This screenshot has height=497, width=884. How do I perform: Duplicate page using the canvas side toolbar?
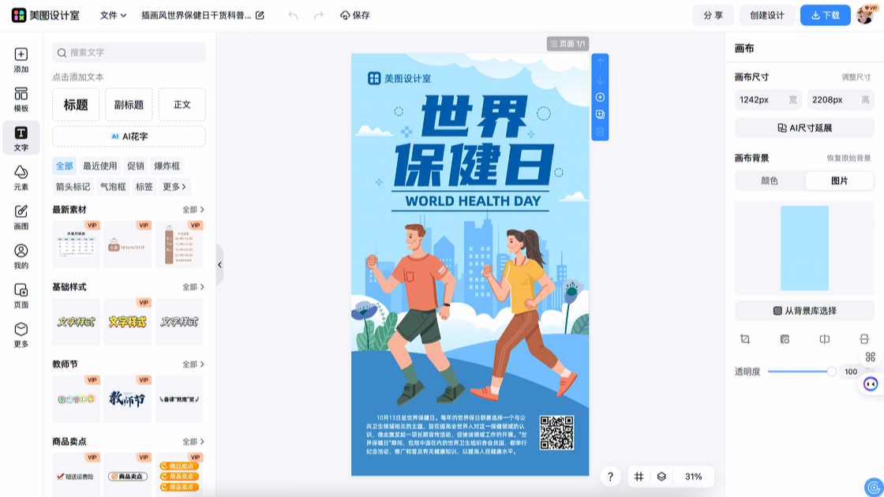coord(600,114)
